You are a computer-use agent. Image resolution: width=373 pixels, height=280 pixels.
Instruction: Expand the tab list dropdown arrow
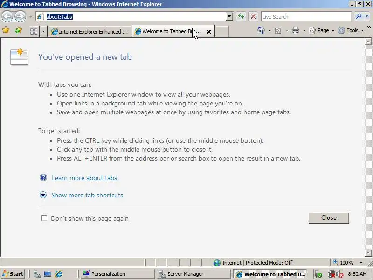(x=43, y=31)
